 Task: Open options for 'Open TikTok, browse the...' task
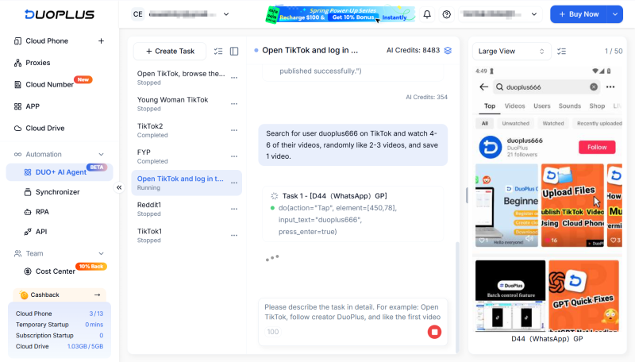click(234, 78)
